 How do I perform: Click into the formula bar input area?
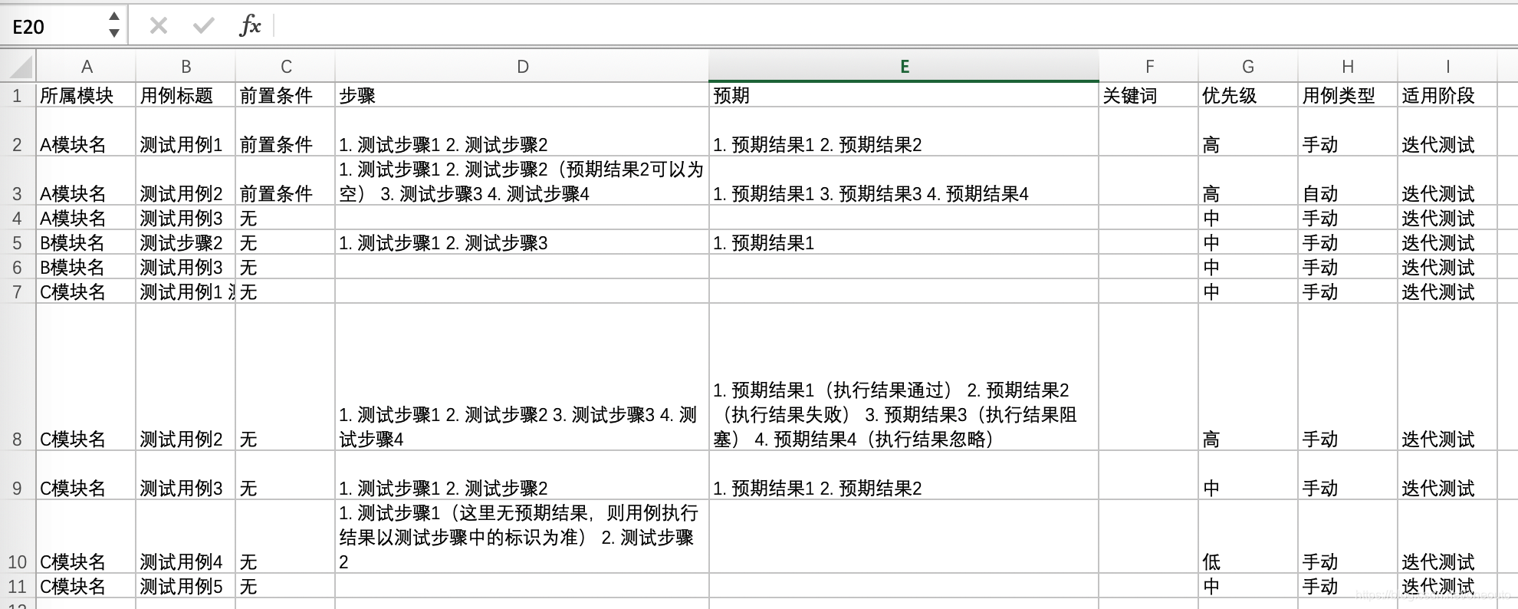(x=897, y=26)
